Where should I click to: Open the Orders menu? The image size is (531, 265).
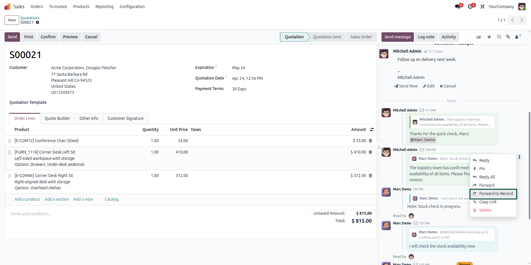(x=37, y=7)
